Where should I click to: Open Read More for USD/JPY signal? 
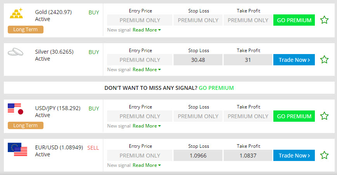click(146, 126)
